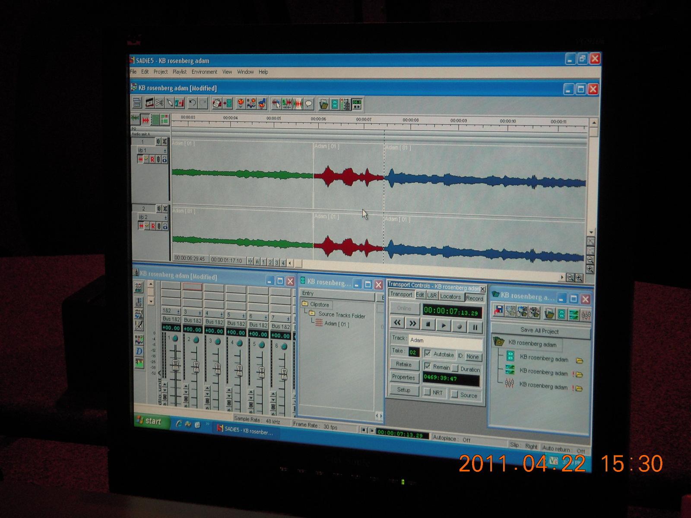
Task: Click the Setup button
Action: coord(404,390)
